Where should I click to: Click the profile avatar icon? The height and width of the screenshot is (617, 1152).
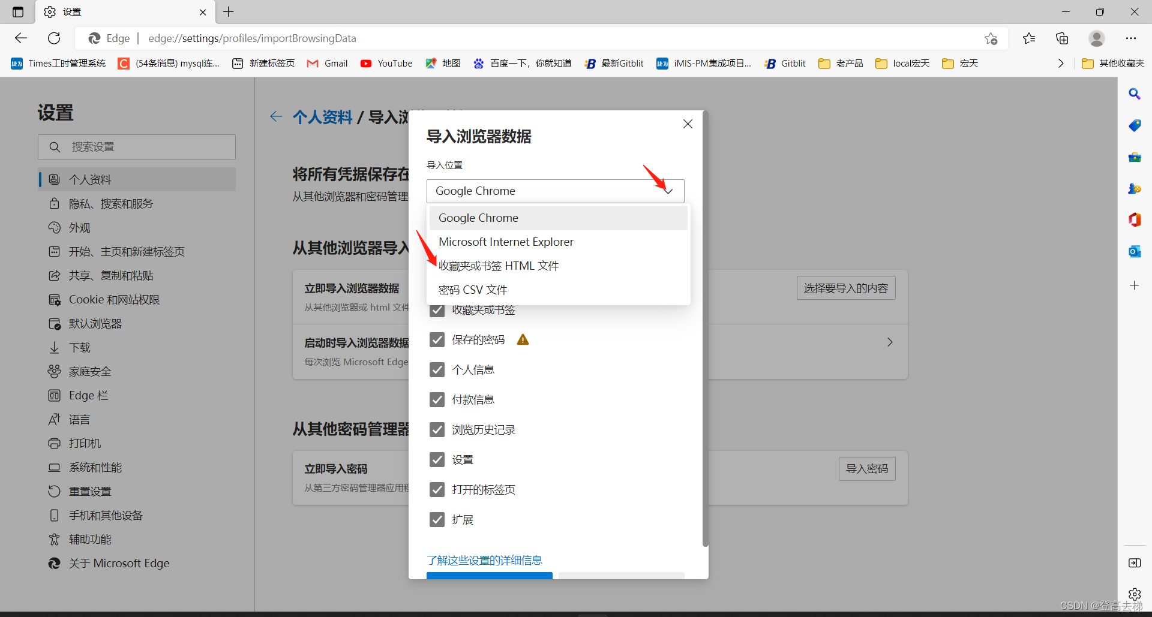1097,38
